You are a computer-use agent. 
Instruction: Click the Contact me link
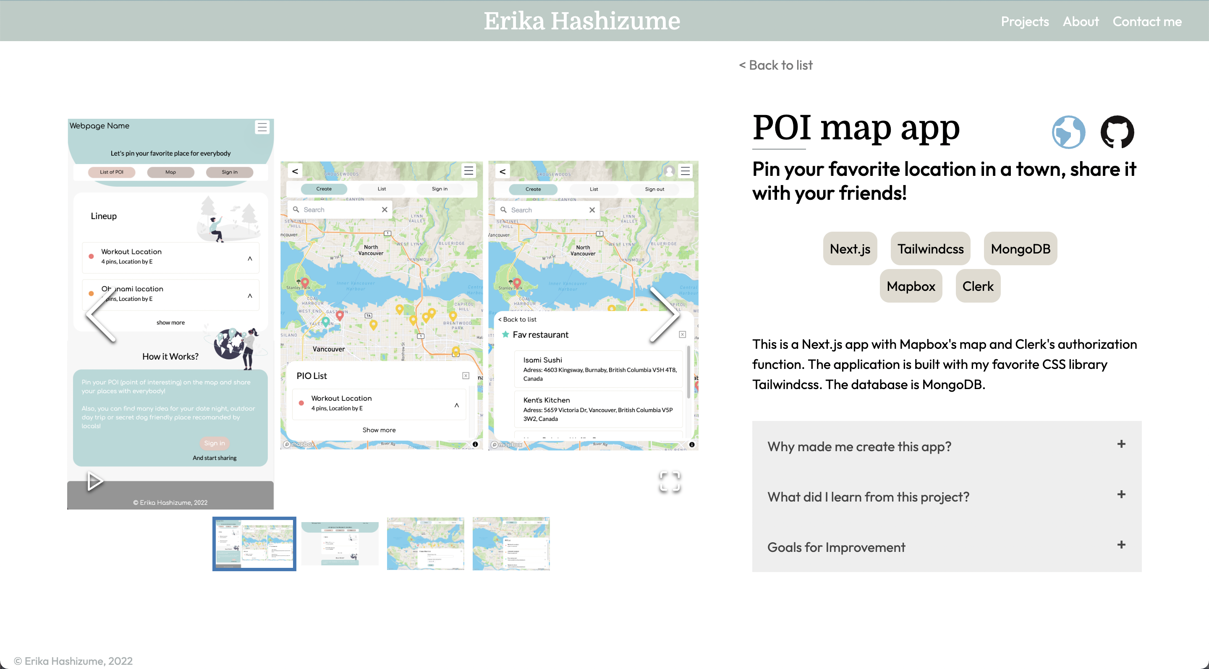1147,21
